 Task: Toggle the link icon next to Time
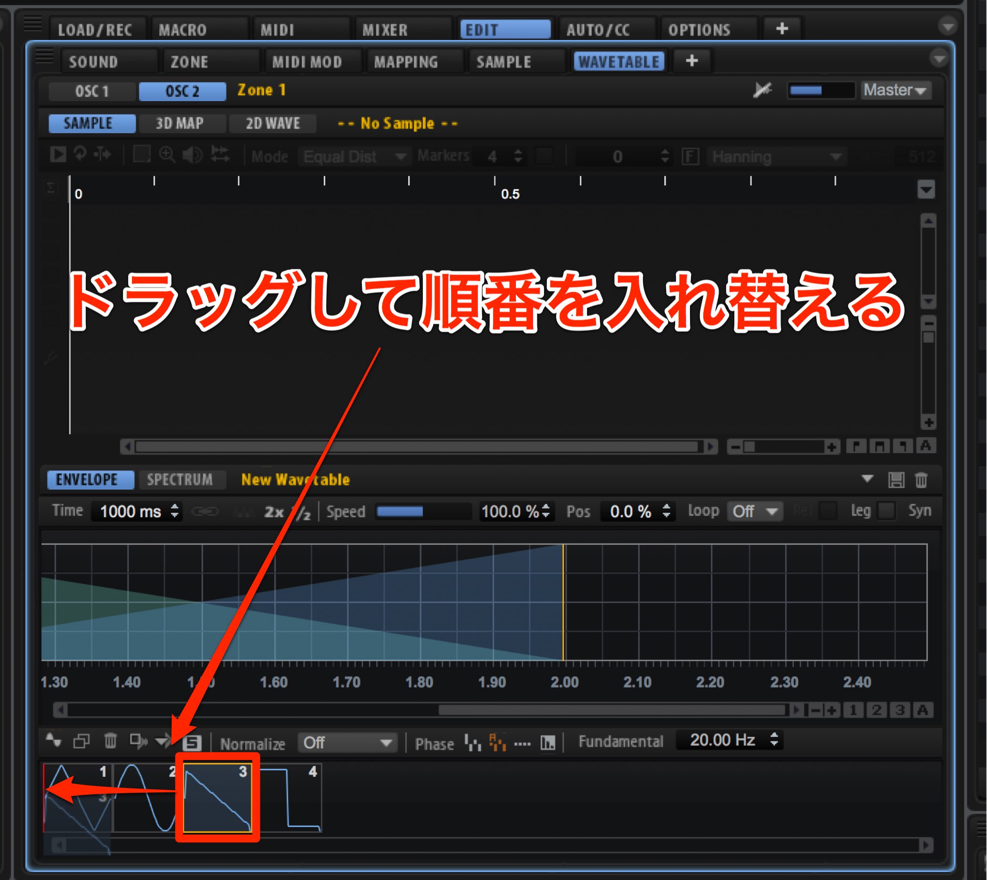(x=205, y=511)
